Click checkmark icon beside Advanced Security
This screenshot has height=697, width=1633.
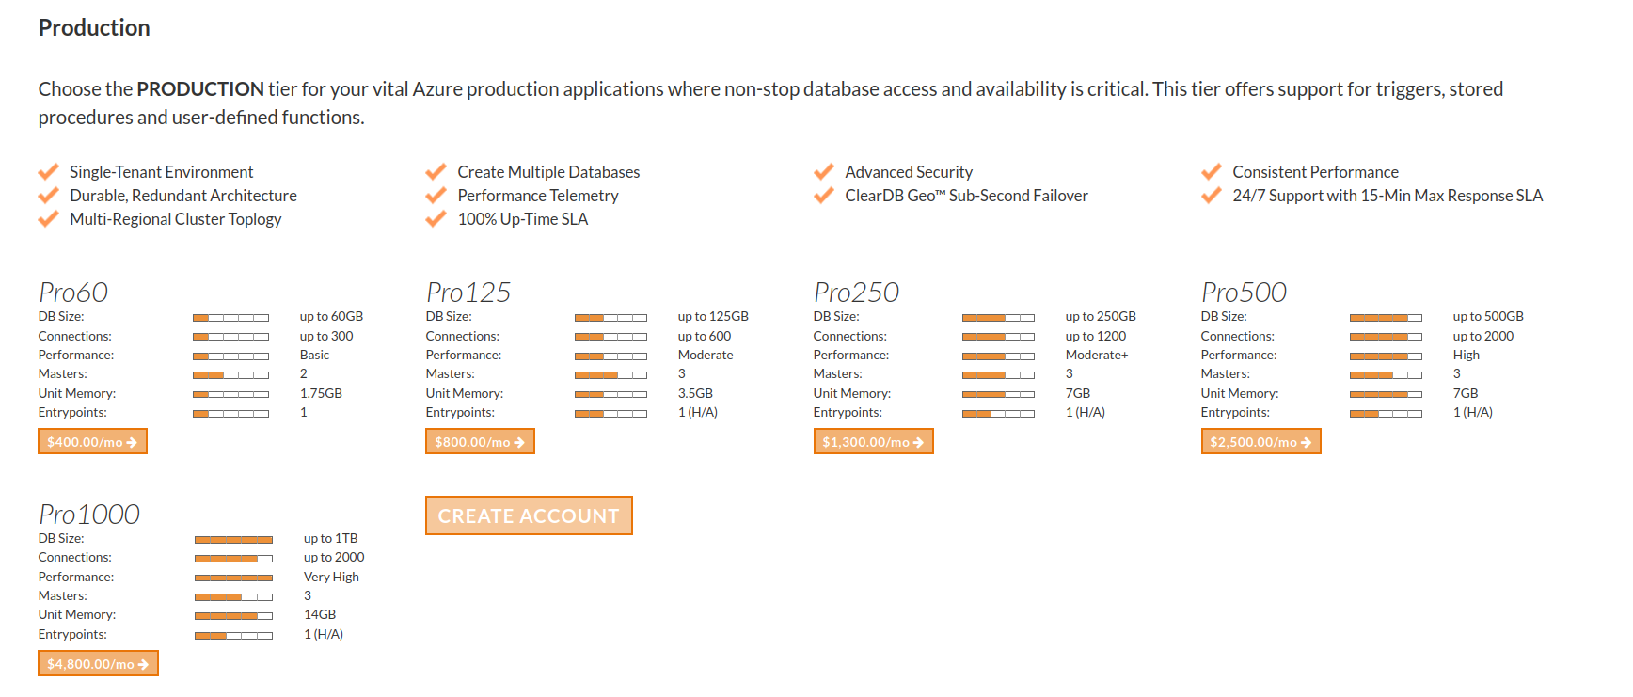824,172
